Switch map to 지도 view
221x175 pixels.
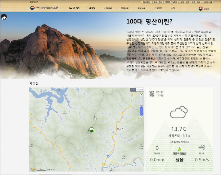pos(133,90)
